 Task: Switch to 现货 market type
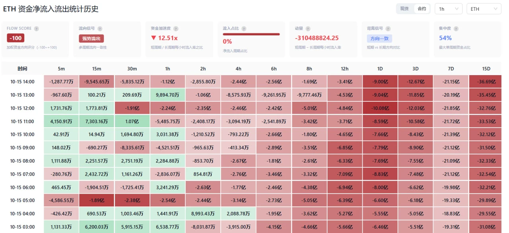tap(405, 9)
